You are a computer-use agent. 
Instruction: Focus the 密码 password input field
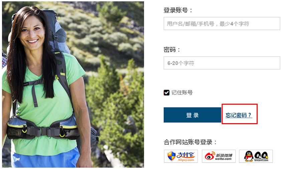[x=222, y=63]
